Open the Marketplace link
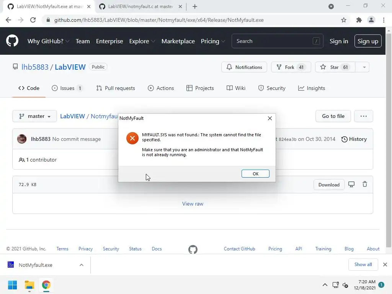Image resolution: width=392 pixels, height=294 pixels. click(178, 41)
